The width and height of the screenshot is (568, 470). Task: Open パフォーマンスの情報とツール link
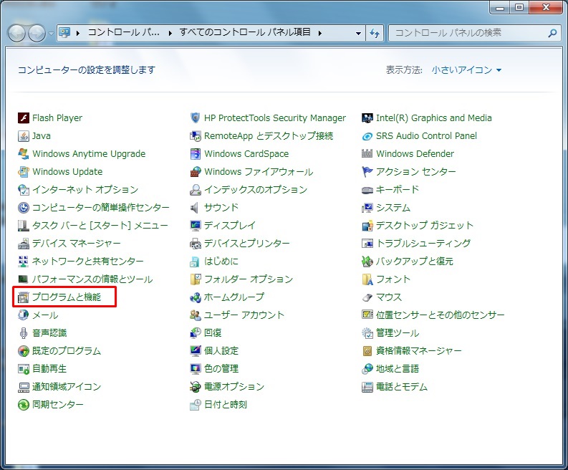coord(92,279)
